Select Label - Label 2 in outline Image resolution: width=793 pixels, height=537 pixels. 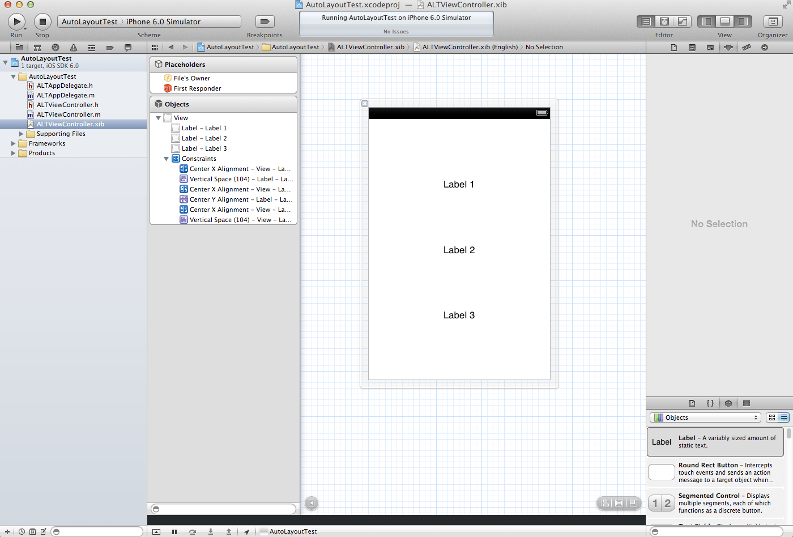[x=204, y=138]
